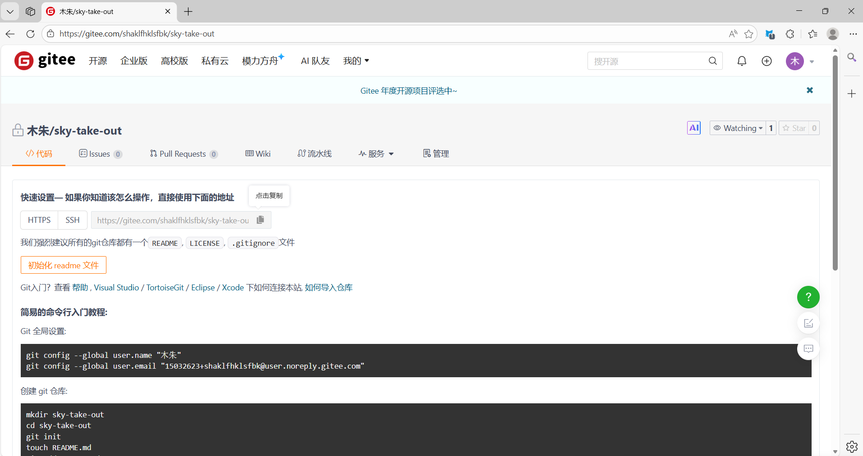Switch to the Issues tab
The width and height of the screenshot is (863, 456).
[100, 154]
